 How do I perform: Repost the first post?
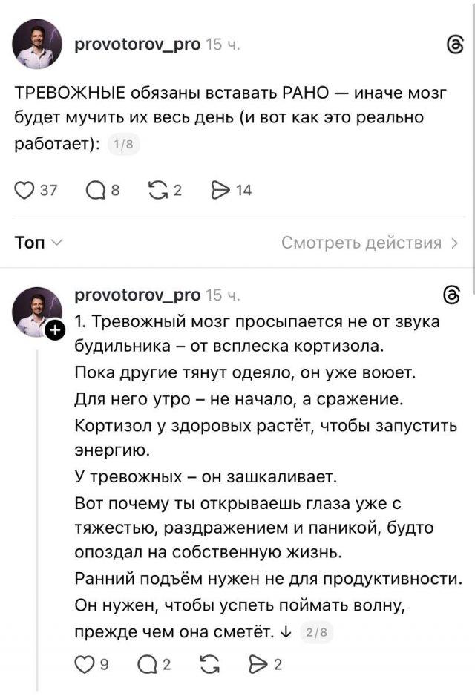(x=157, y=189)
